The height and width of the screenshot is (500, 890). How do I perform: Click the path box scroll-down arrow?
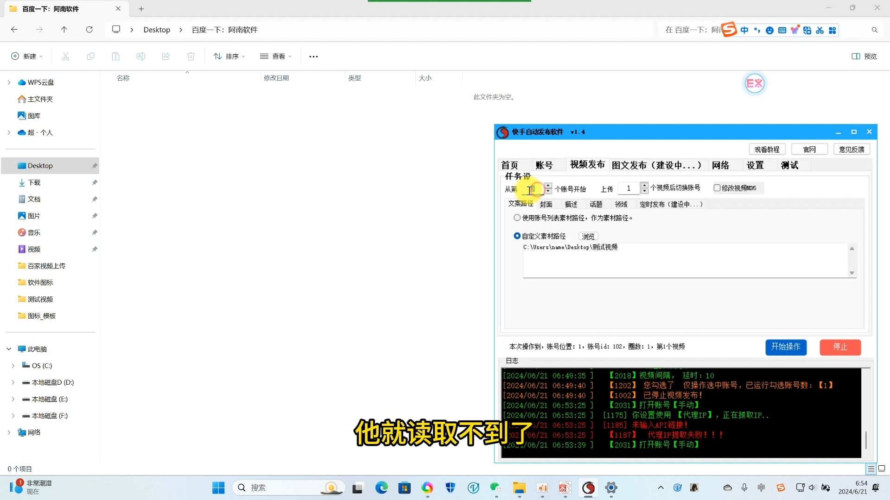pyautogui.click(x=852, y=273)
